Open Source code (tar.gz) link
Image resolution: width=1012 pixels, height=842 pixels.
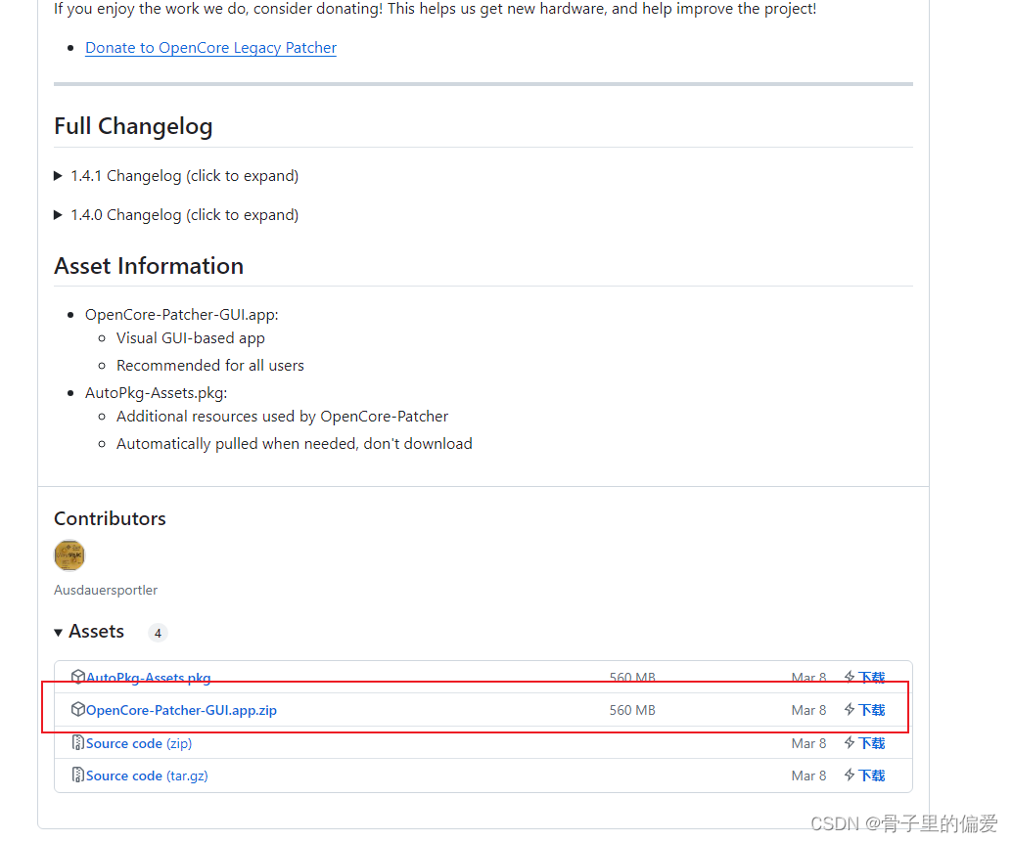(147, 776)
